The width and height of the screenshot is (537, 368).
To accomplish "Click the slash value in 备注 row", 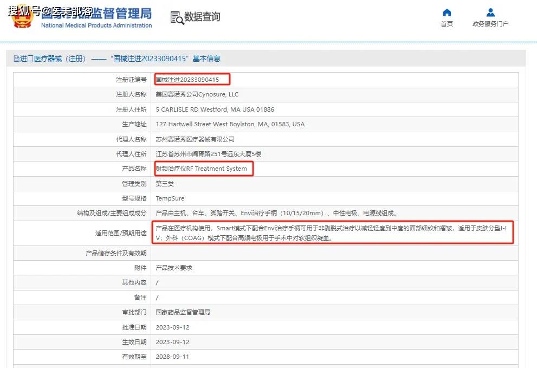I will point(157,298).
